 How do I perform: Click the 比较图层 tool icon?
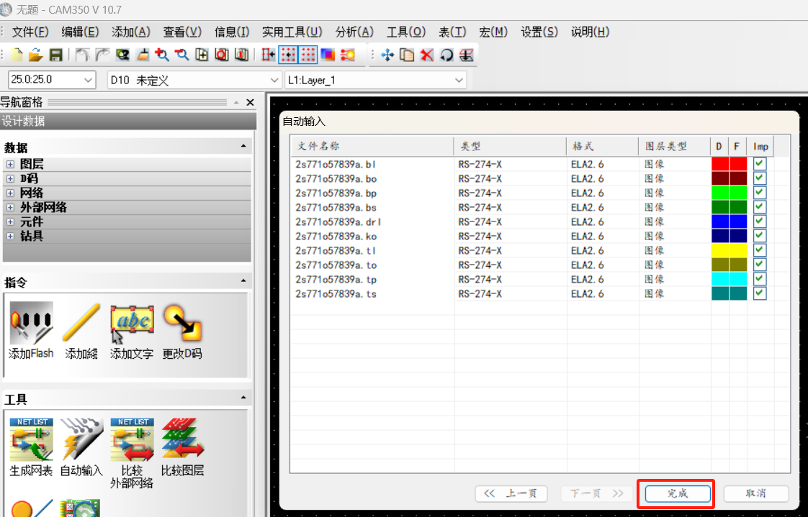182,439
